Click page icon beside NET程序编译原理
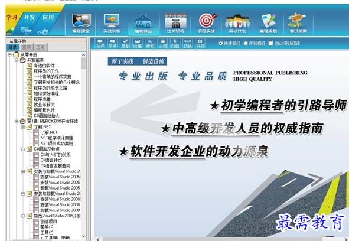Viewport: 349px width, 241px height. tap(36, 138)
